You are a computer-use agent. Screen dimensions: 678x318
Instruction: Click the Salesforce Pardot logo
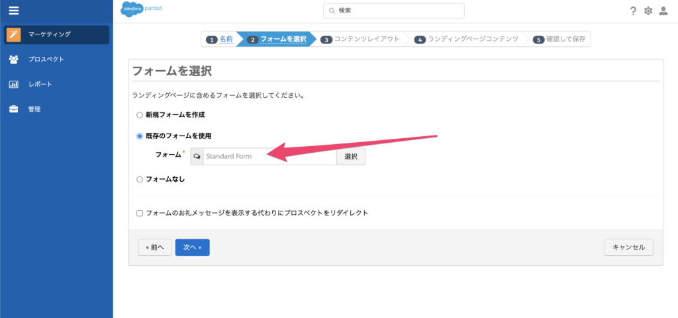click(x=142, y=10)
